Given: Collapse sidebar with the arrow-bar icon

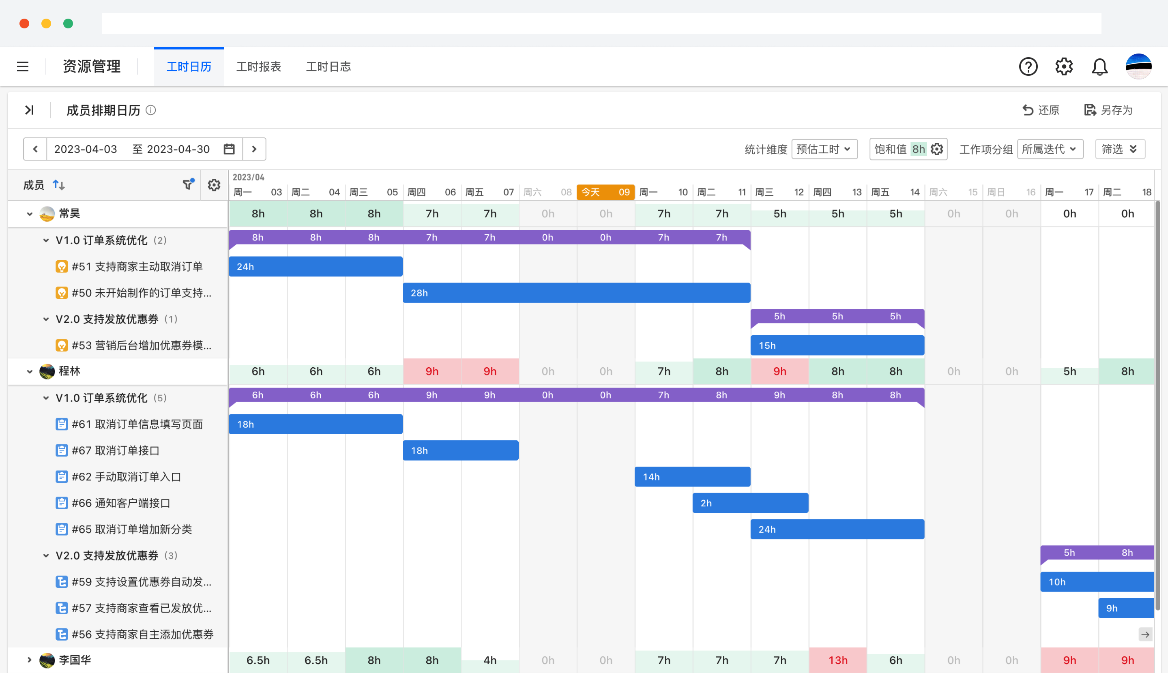Looking at the screenshot, I should tap(30, 110).
